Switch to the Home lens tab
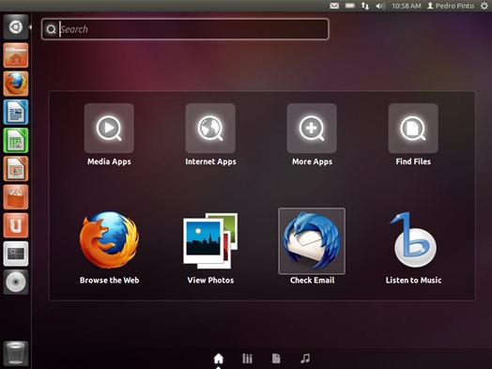This screenshot has width=492, height=369. (x=219, y=359)
